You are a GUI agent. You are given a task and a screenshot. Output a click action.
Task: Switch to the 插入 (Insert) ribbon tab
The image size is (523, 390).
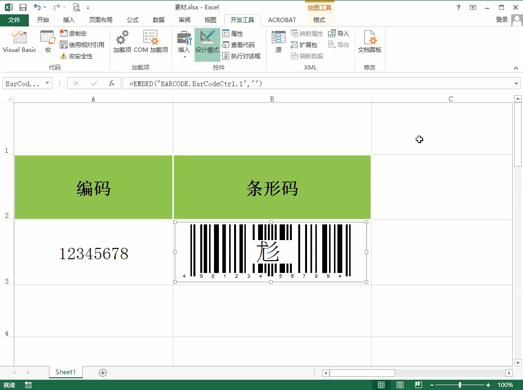tap(69, 20)
